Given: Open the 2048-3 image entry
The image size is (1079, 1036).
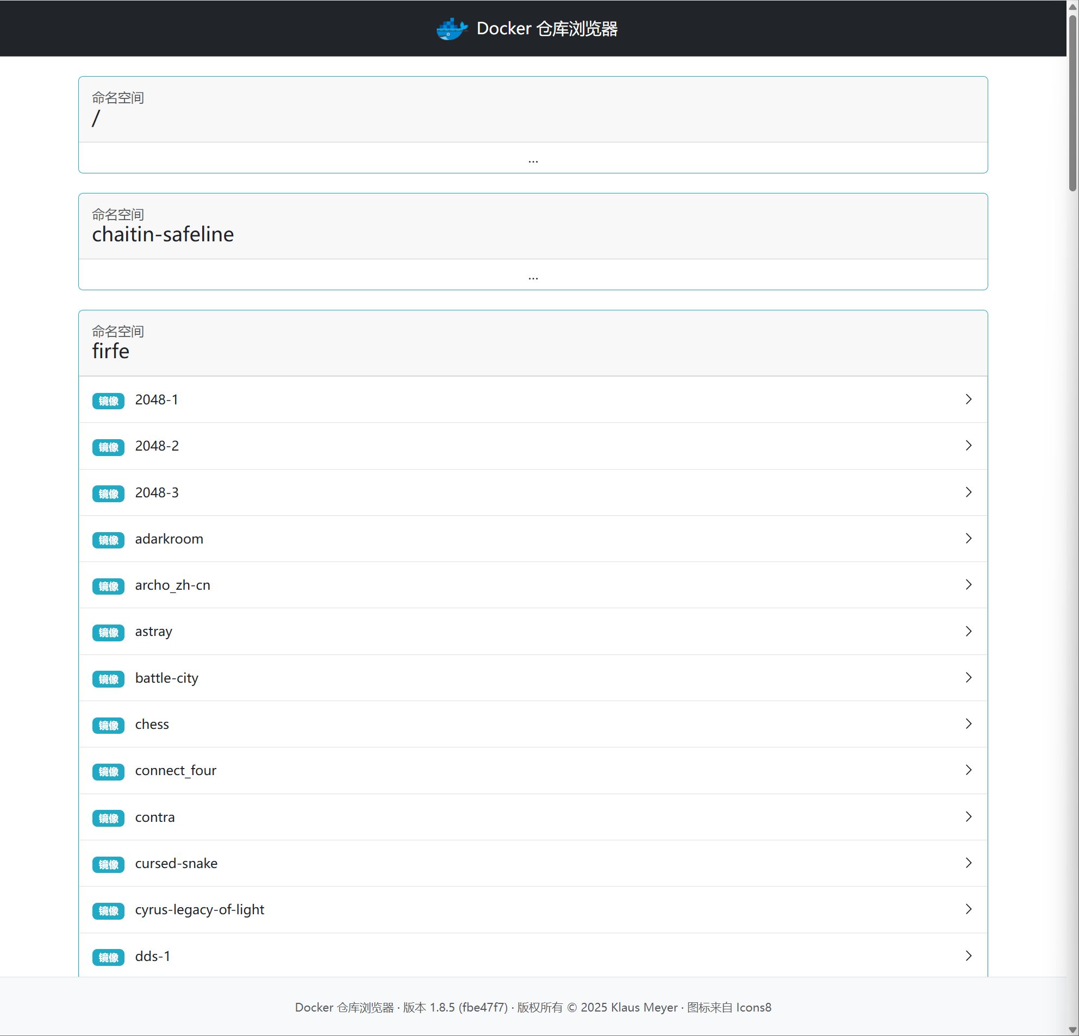Looking at the screenshot, I should (157, 492).
